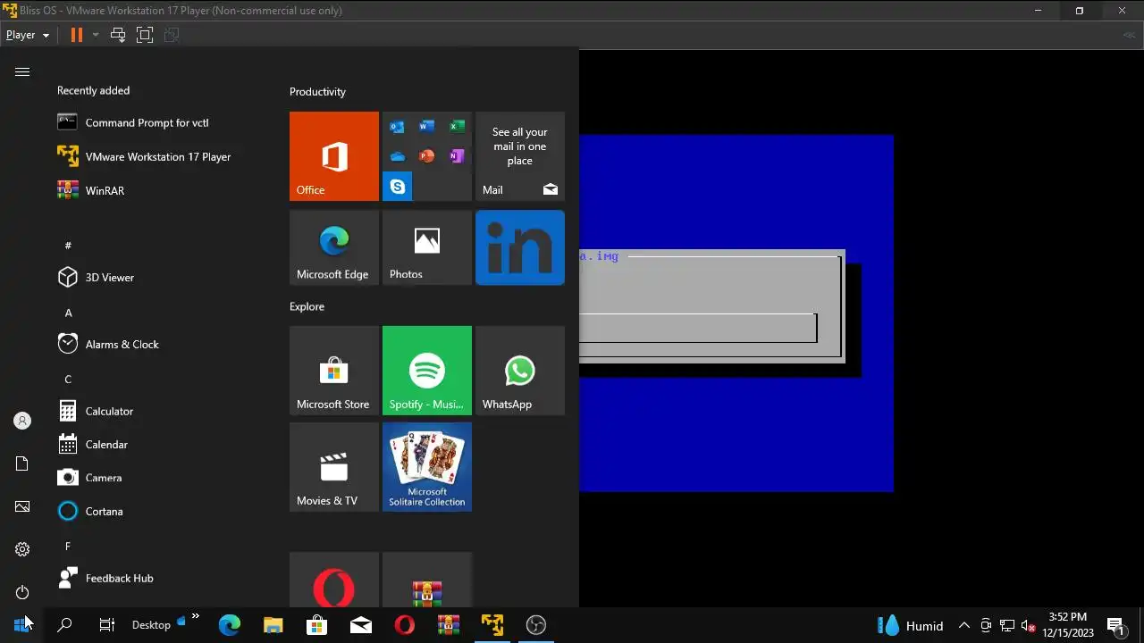Click the Send Ctrl+Alt+Del toolbar icon
This screenshot has width=1144, height=643.
118,35
